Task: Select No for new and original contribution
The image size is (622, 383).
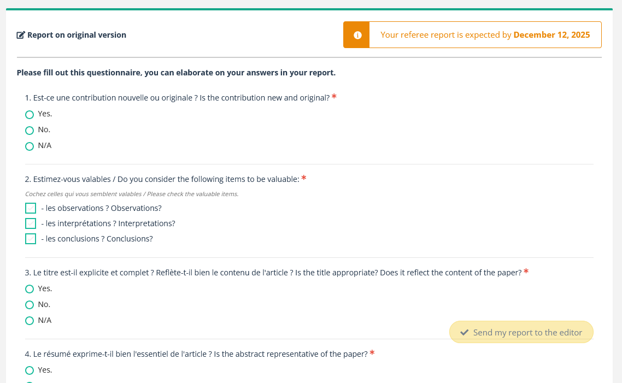Action: coord(30,131)
